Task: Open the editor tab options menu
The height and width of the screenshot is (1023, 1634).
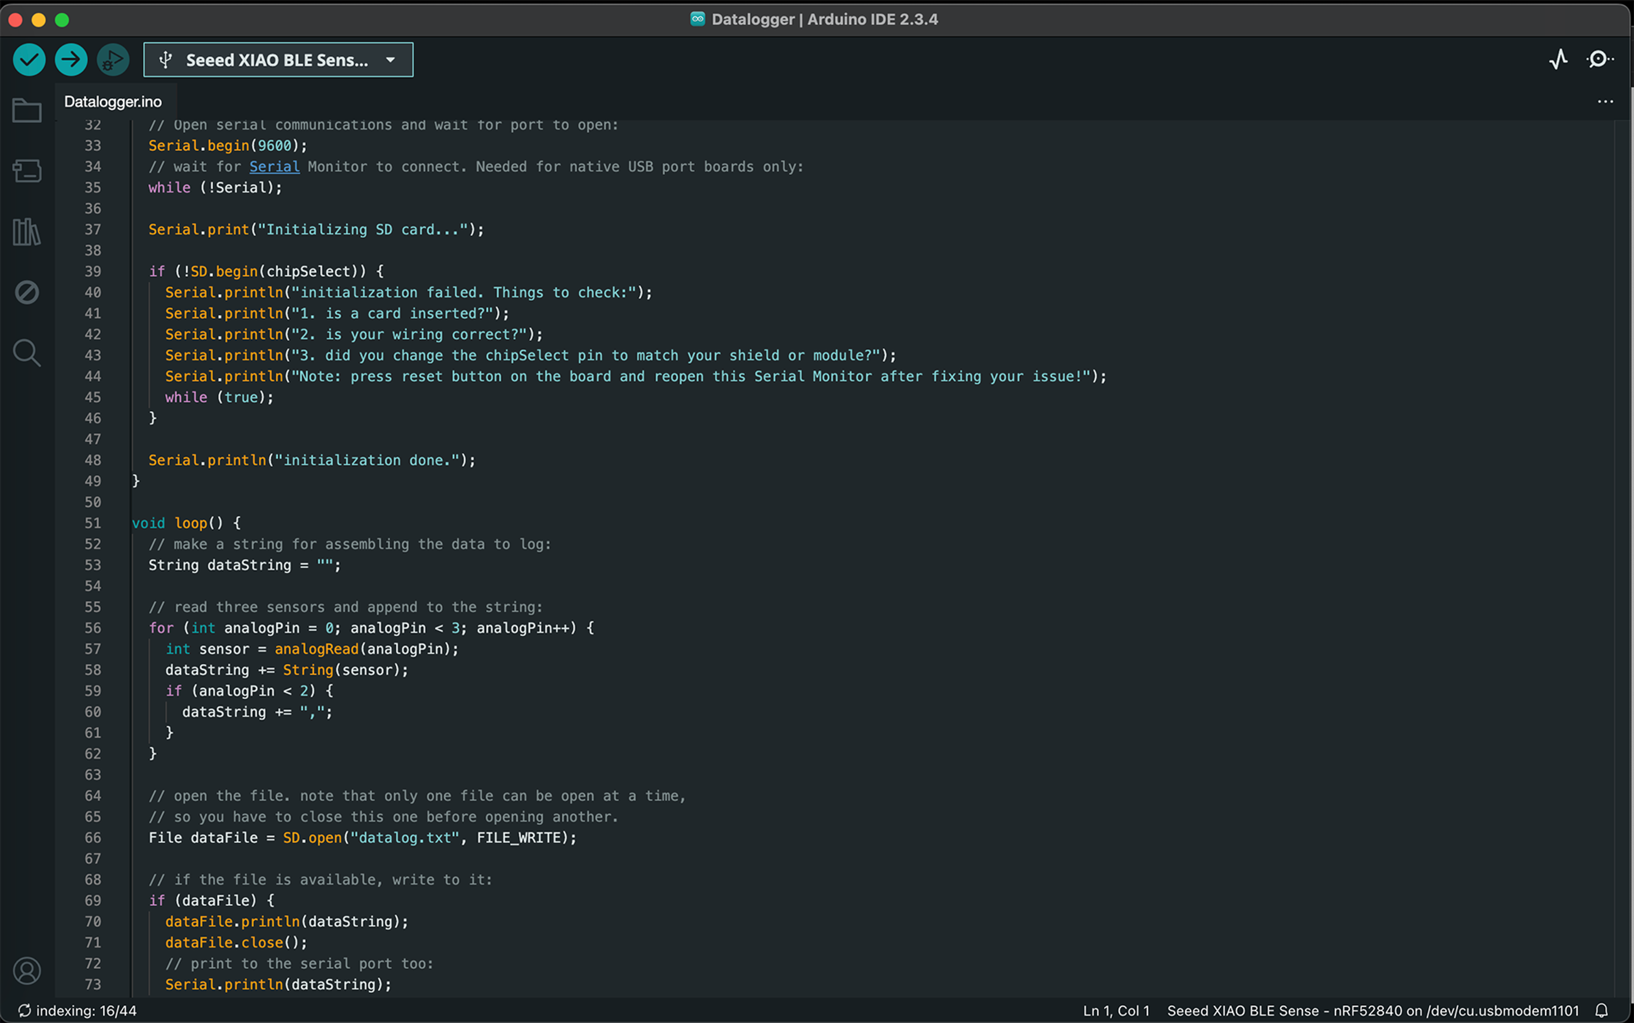Action: [1605, 101]
